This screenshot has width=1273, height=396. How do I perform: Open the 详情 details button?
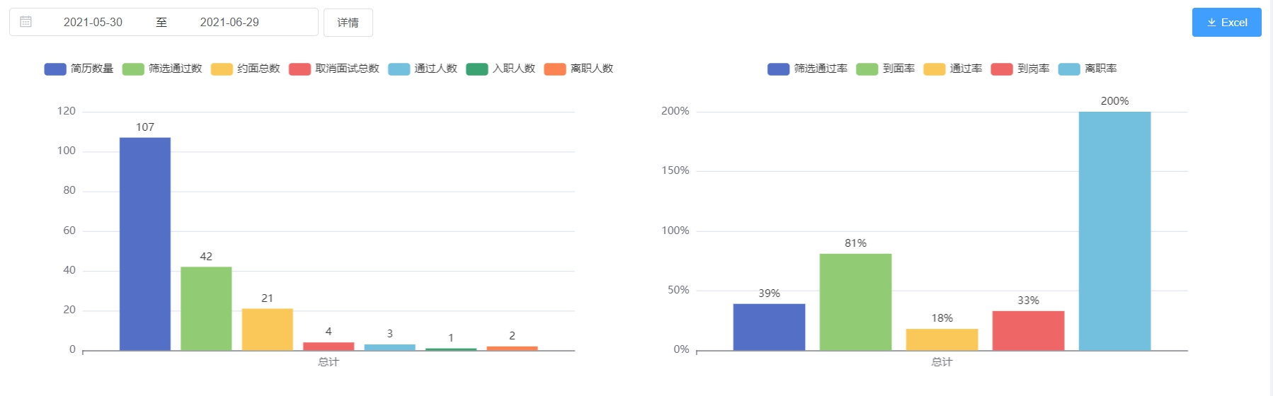(x=348, y=23)
